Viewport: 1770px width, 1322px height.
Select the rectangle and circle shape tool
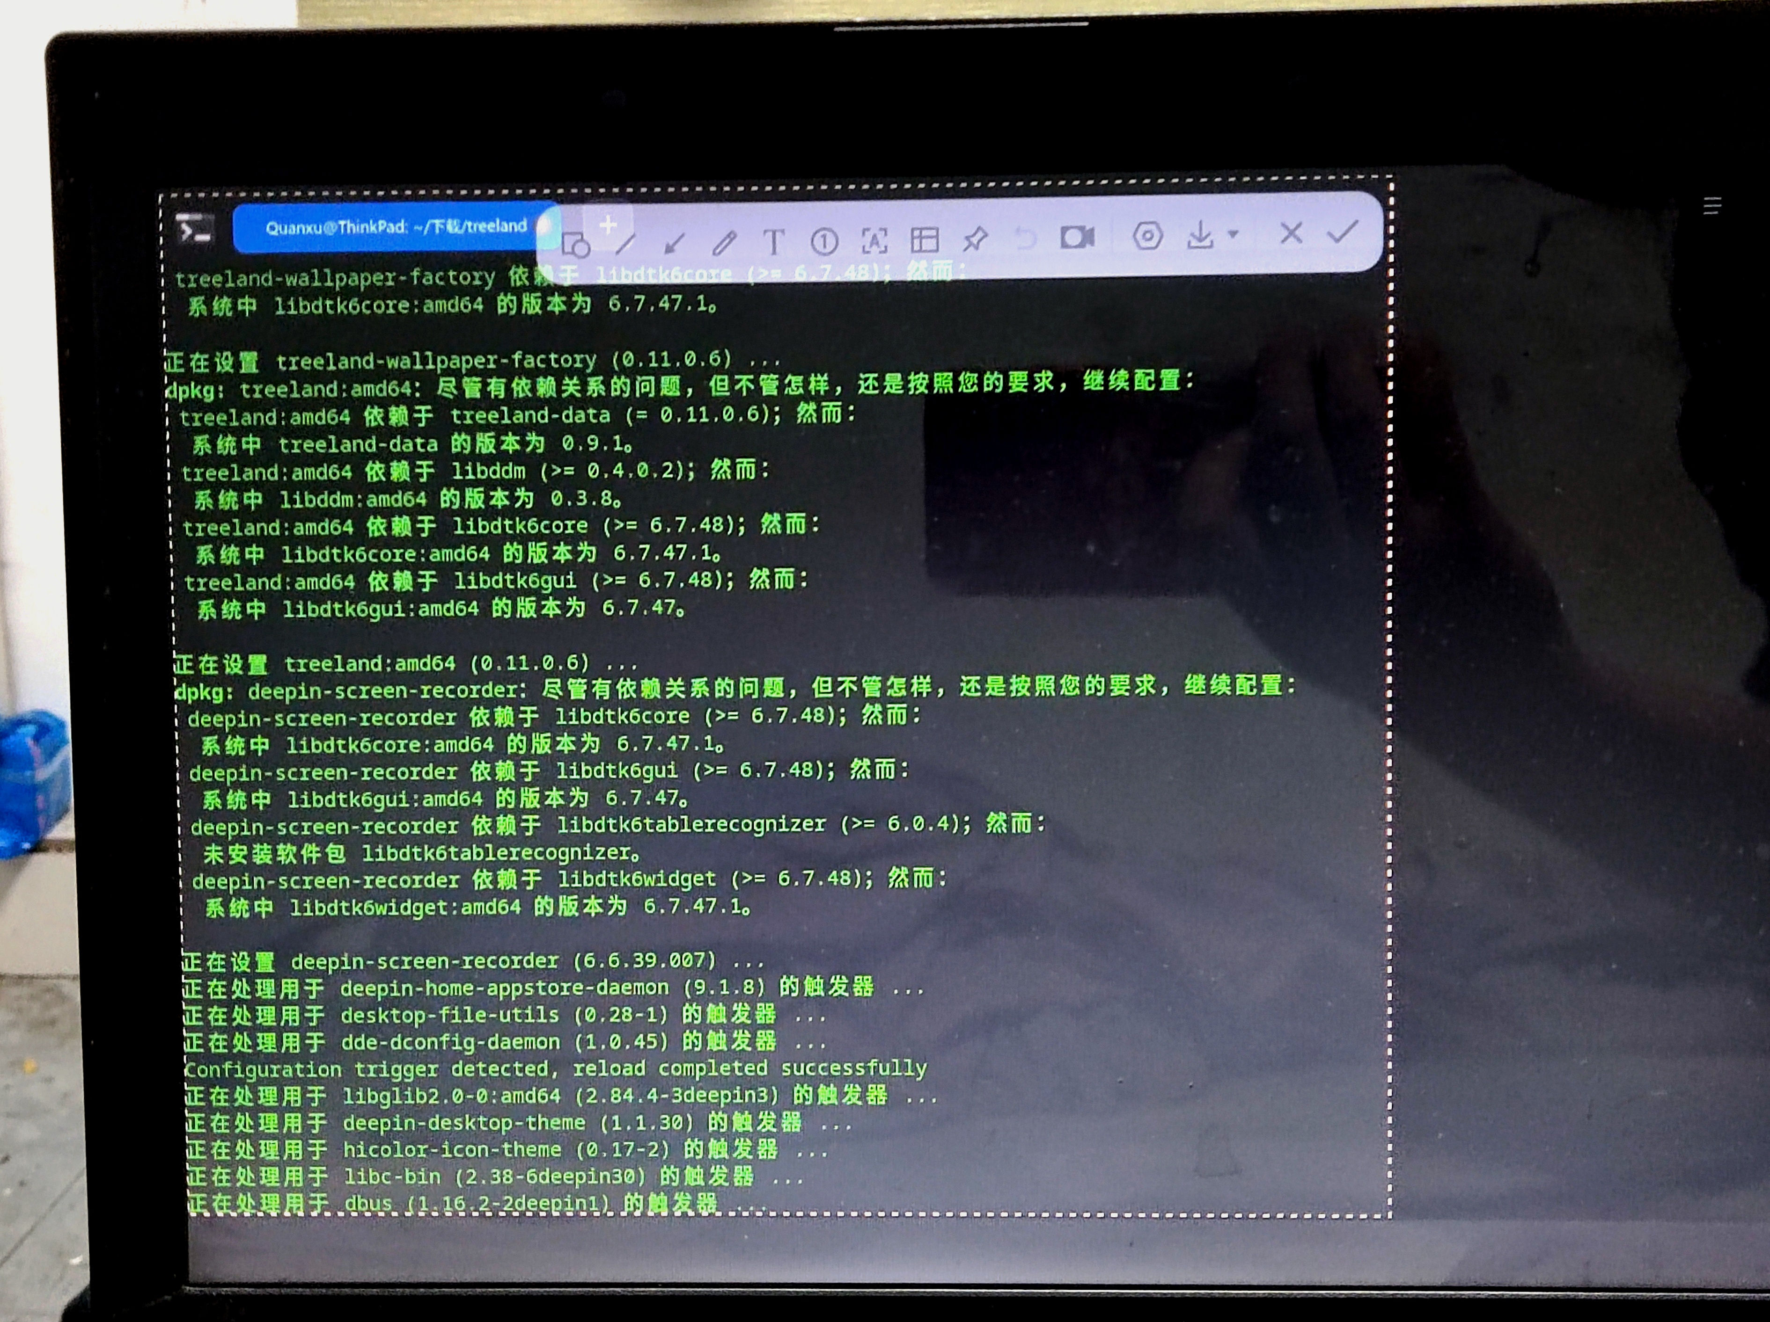(576, 245)
